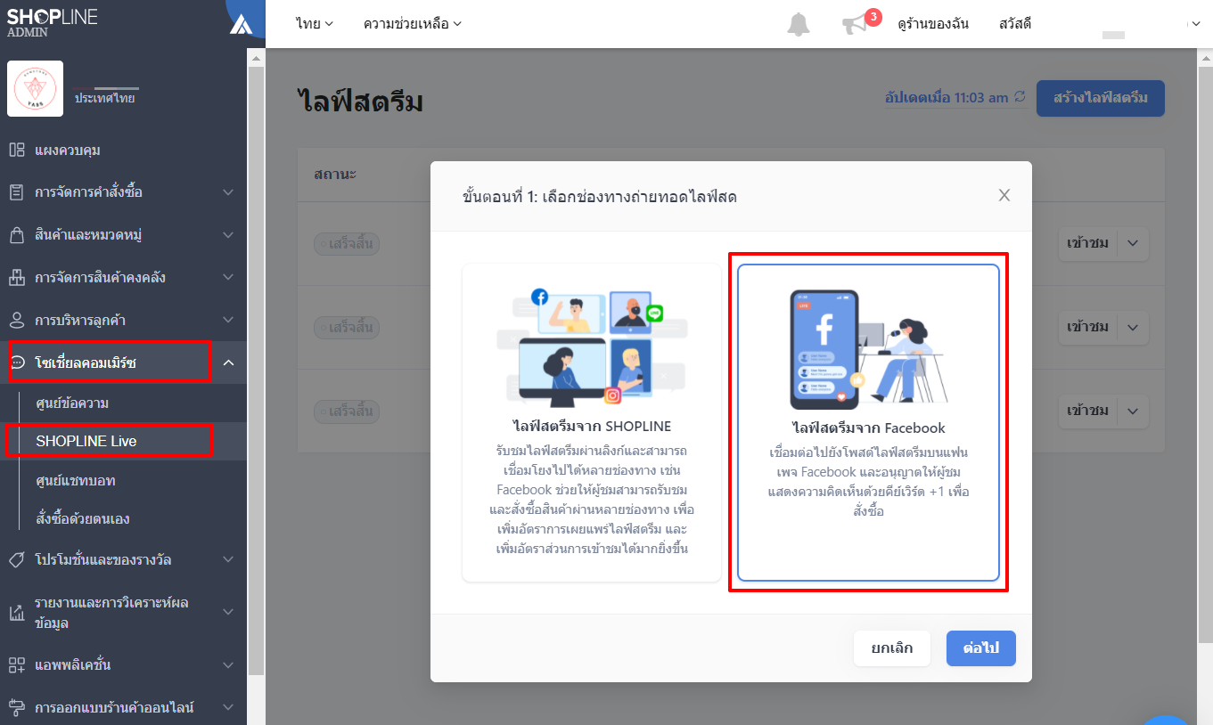The height and width of the screenshot is (725, 1213).
Task: Click ประเทศไทย store label
Action: click(x=105, y=98)
